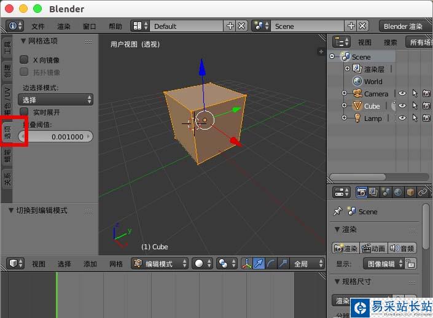This screenshot has height=318, width=433.
Task: Open the 选择 menu in 3D view header
Action: (64, 264)
